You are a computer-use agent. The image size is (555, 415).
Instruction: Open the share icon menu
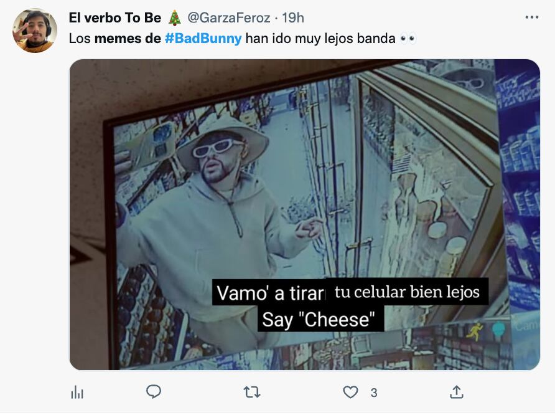457,392
